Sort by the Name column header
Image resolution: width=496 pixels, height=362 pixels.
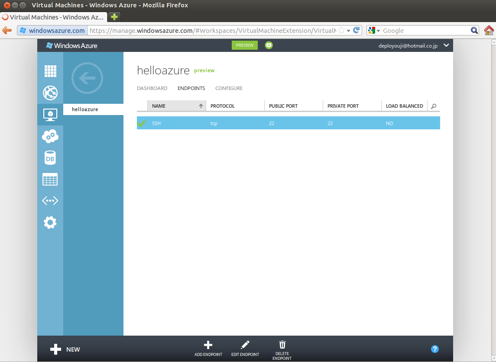176,106
